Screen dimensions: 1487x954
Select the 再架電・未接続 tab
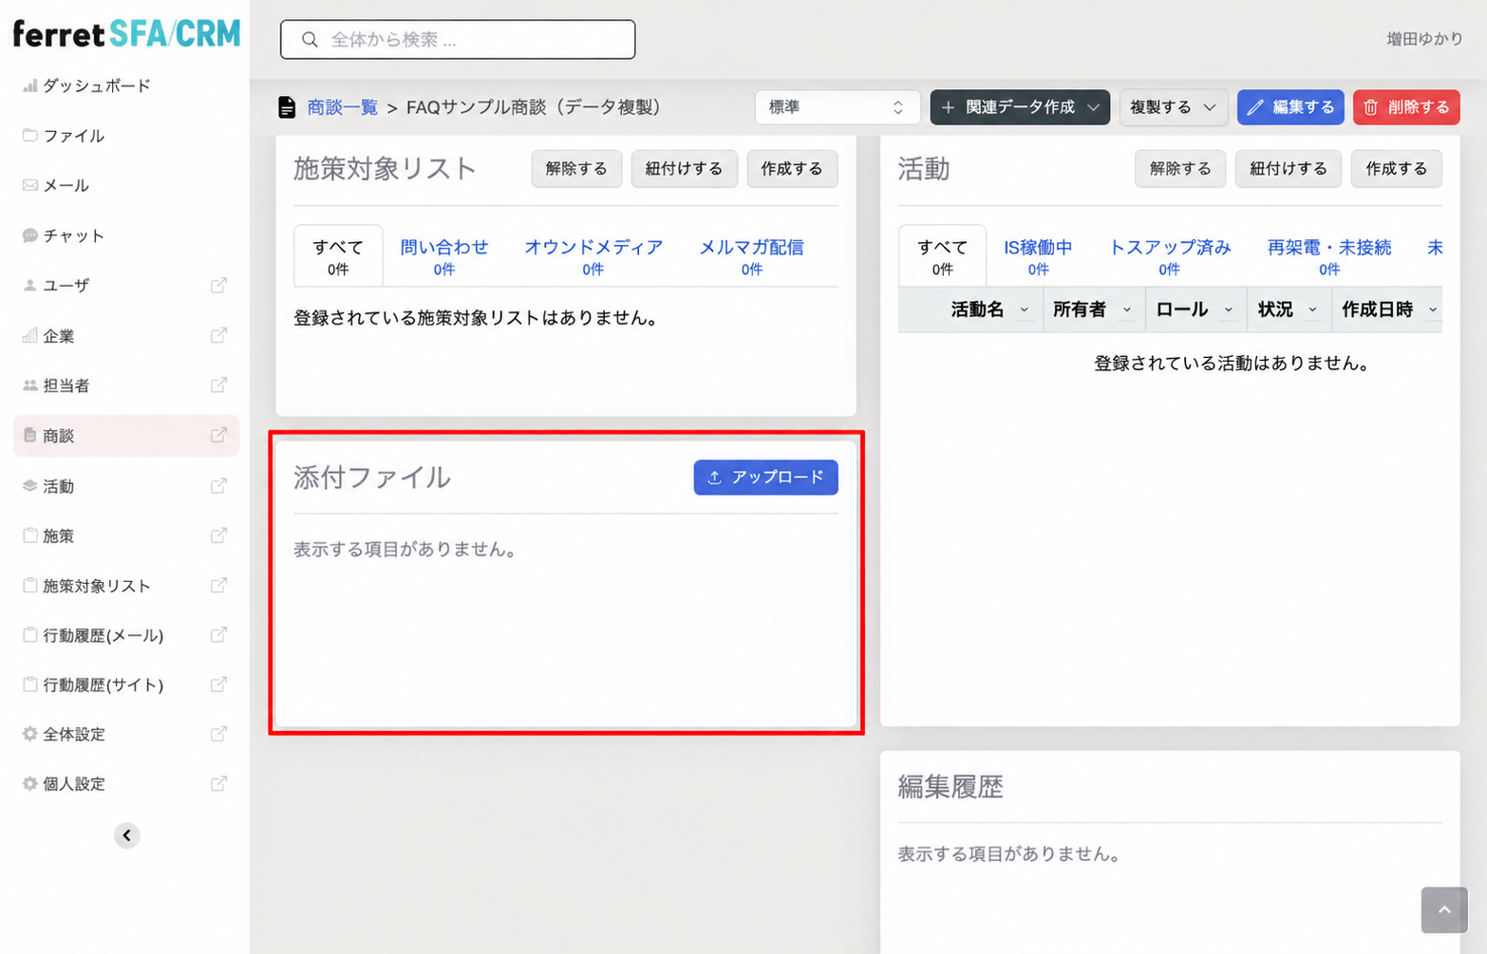1328,256
